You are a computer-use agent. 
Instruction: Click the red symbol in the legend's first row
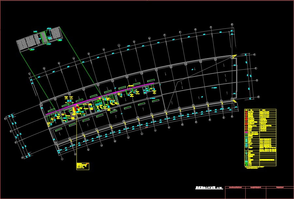[246, 112]
